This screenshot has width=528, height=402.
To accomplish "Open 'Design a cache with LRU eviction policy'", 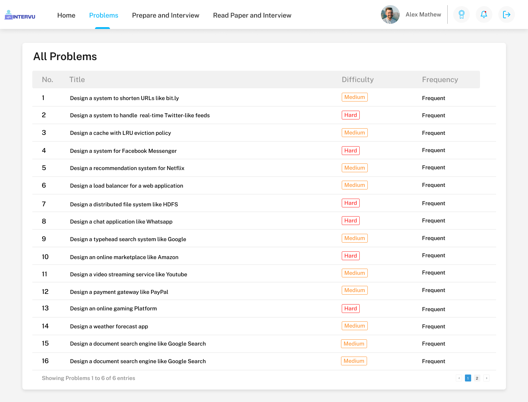I will [120, 133].
